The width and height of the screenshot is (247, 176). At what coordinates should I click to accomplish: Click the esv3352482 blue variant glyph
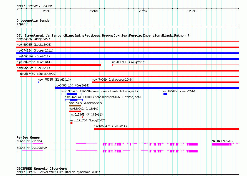[72, 94]
